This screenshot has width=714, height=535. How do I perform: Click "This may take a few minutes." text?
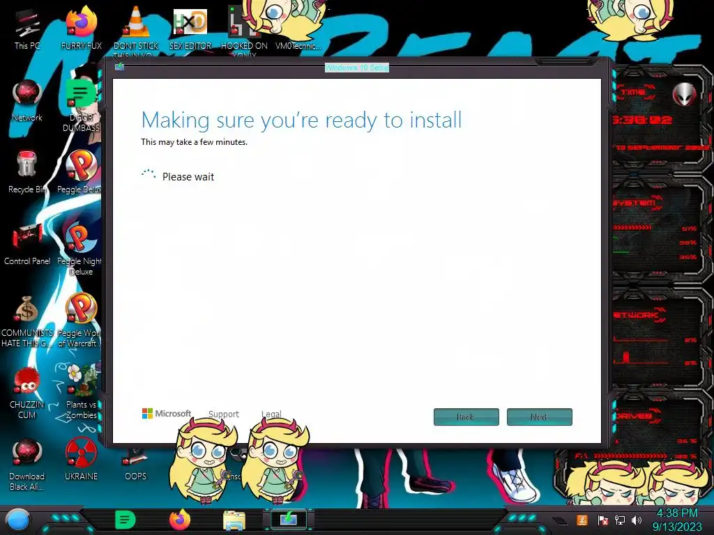tap(194, 142)
